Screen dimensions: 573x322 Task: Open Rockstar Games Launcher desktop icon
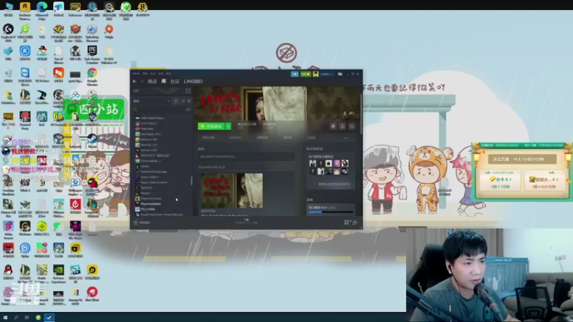pos(25,9)
